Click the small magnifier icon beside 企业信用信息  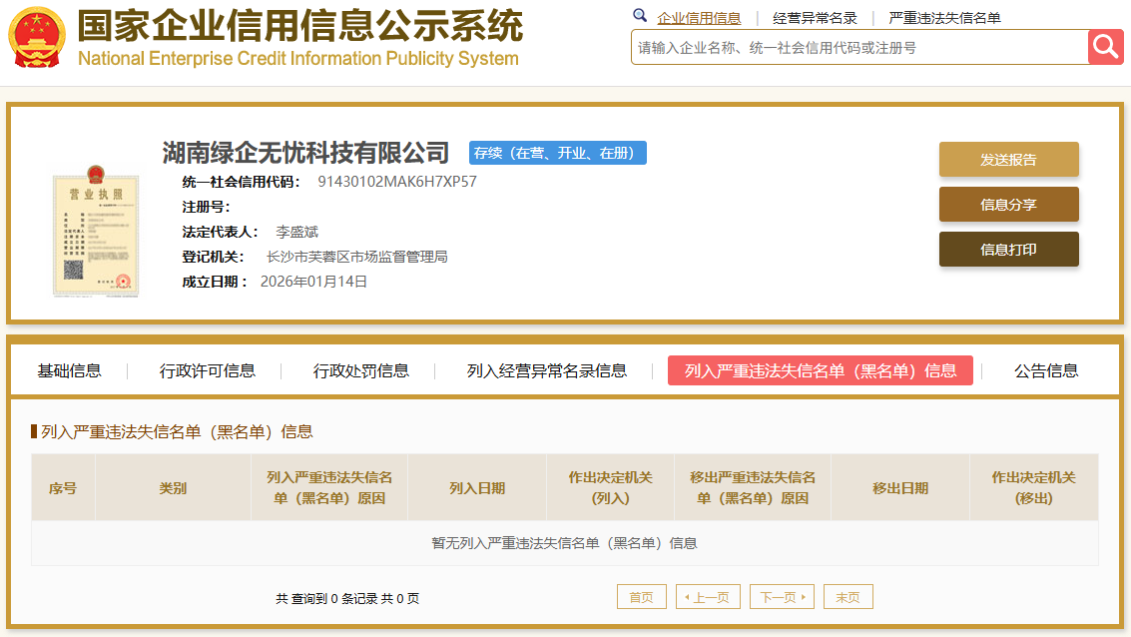640,17
